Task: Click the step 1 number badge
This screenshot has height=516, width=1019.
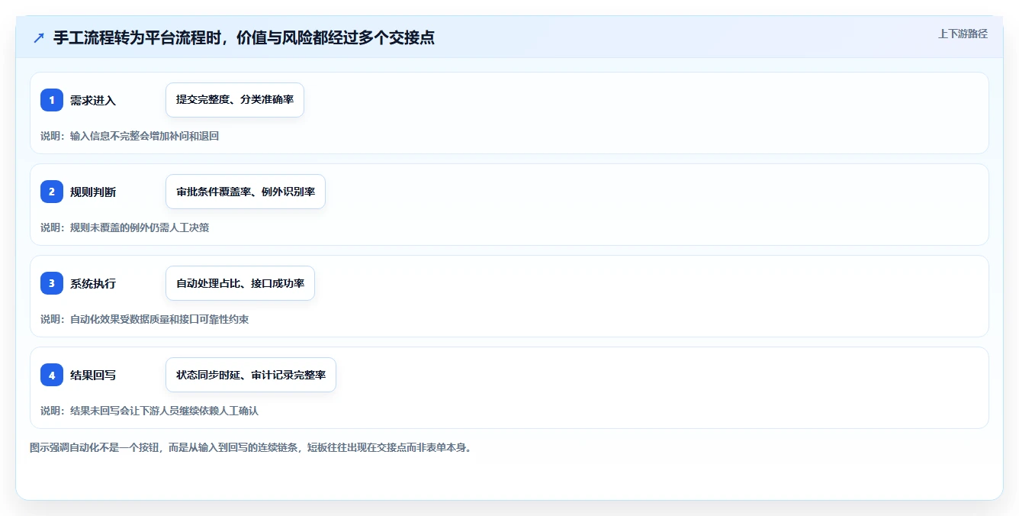Action: pos(52,100)
